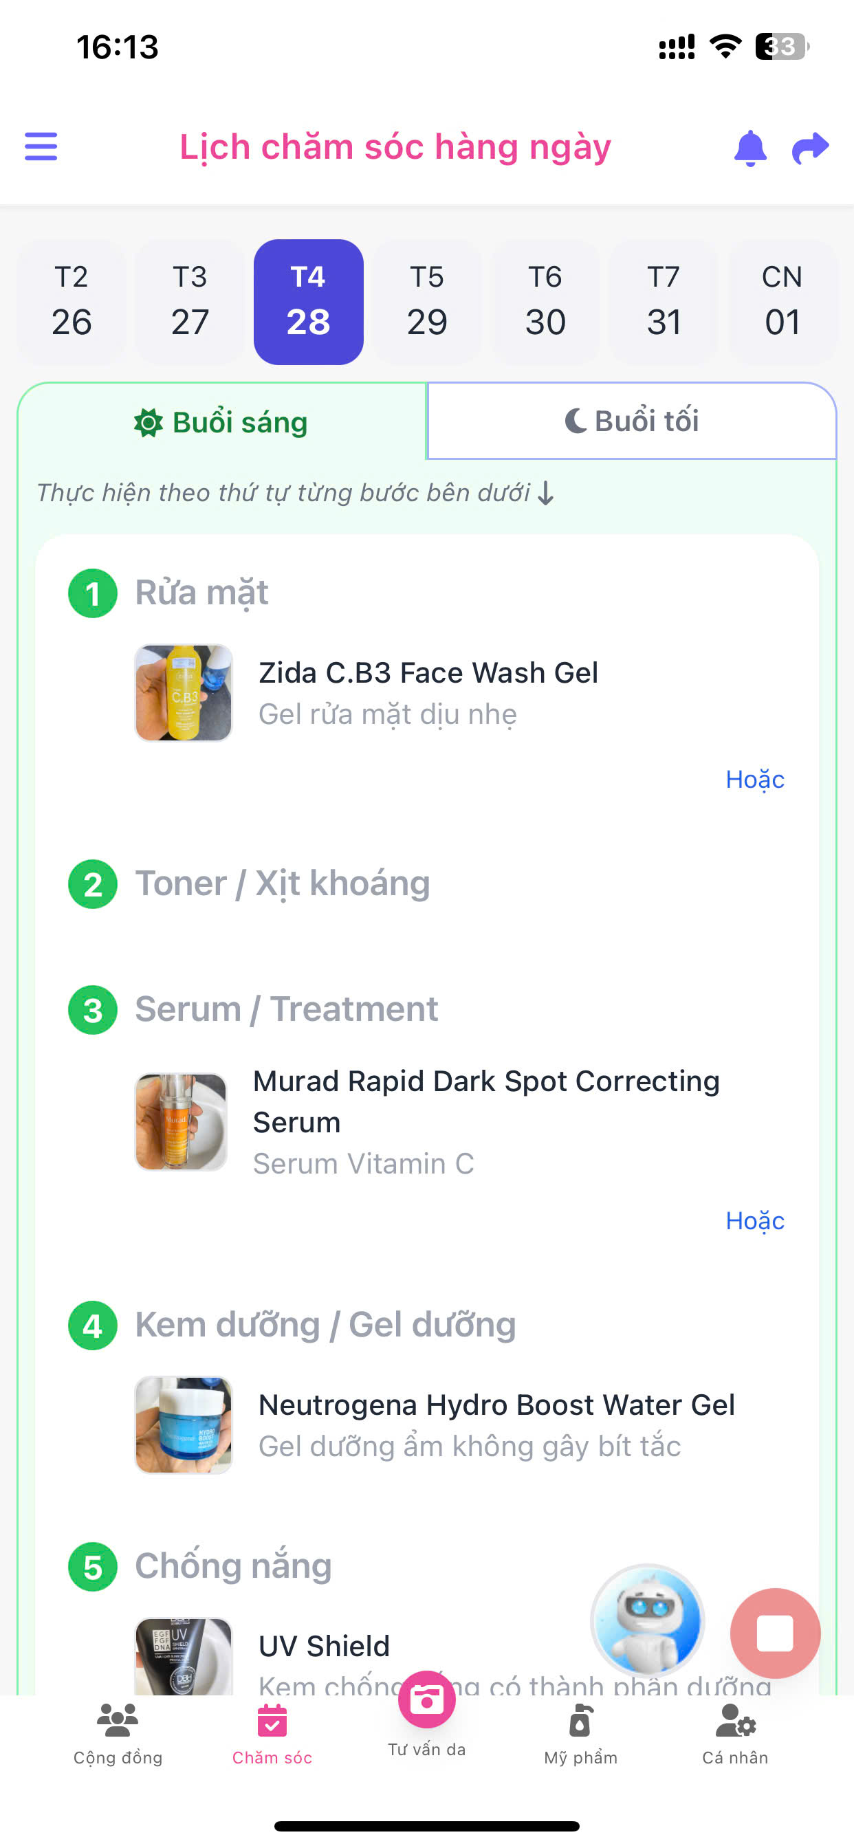Select date CN 01
Viewport: 854px width, 1848px height.
(782, 301)
